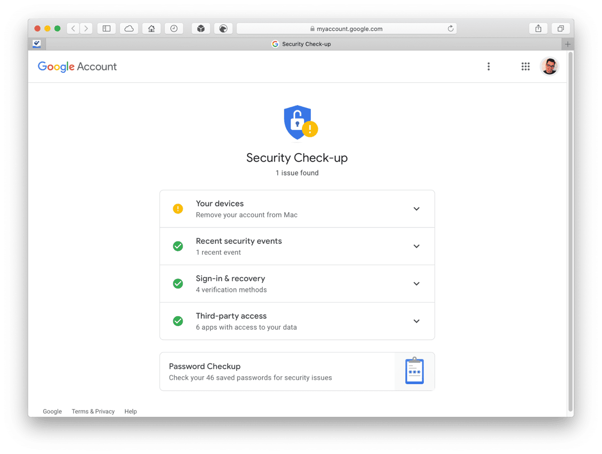602x454 pixels.
Task: Click the Safari sidebar toggle icon
Action: [x=106, y=29]
